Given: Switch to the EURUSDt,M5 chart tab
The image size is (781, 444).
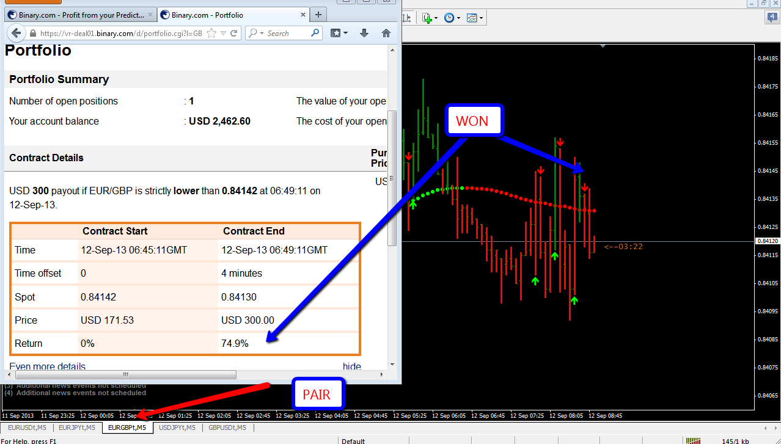Looking at the screenshot, I should point(27,428).
